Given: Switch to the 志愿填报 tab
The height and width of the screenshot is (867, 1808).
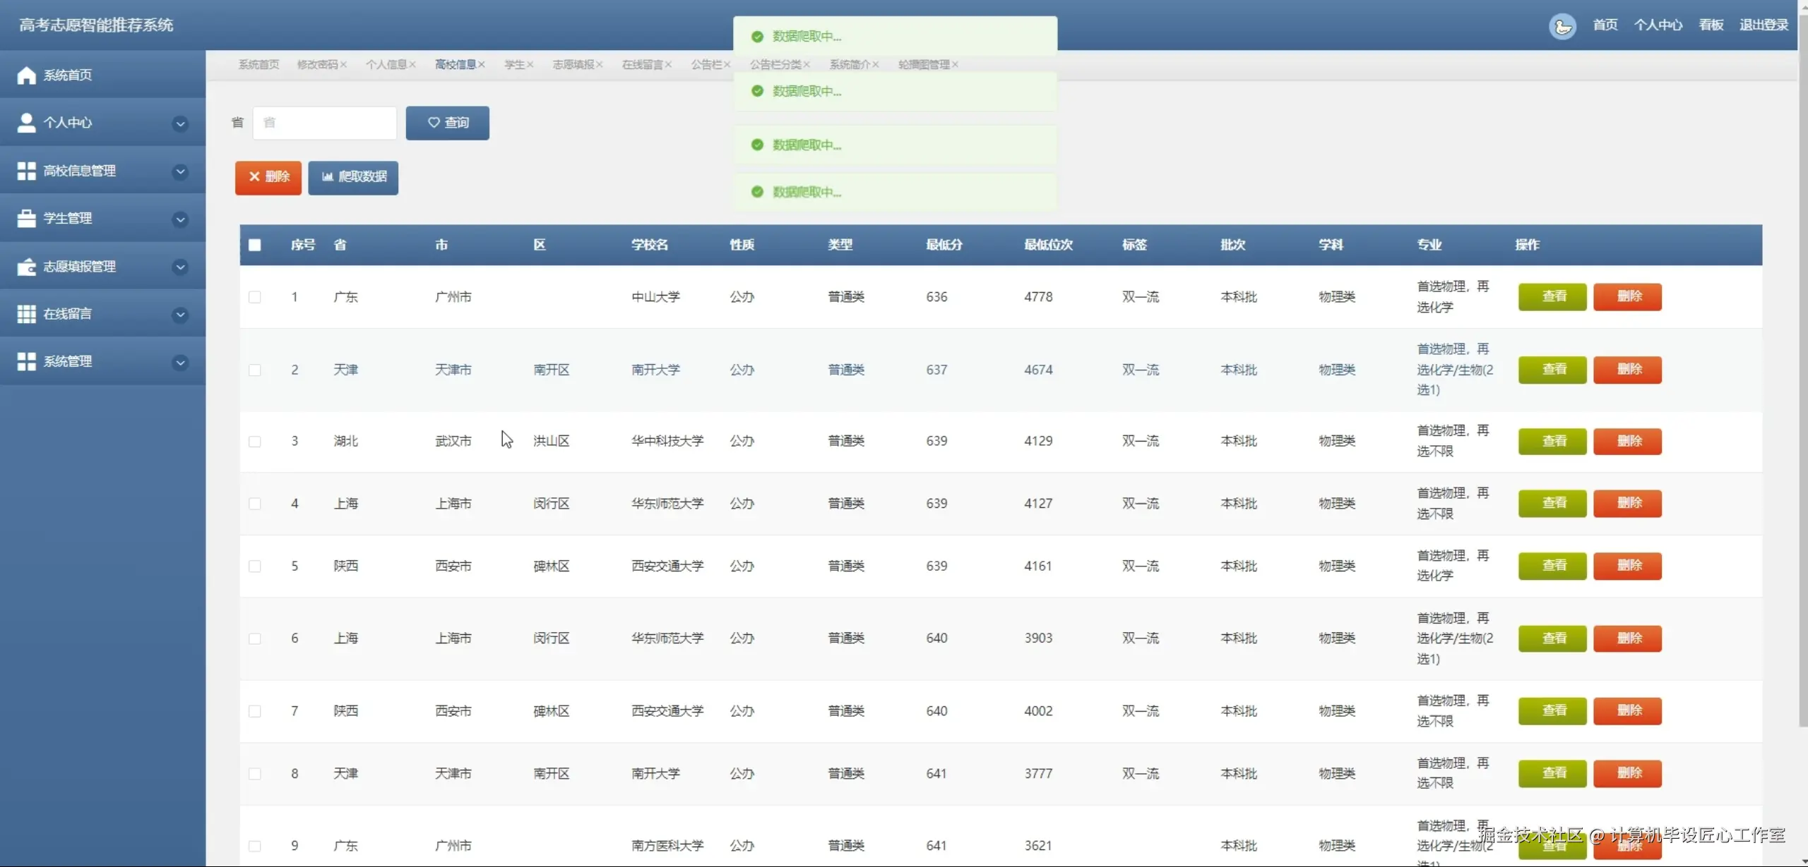Looking at the screenshot, I should [573, 65].
